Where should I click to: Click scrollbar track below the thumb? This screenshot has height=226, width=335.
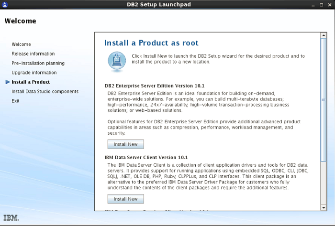[x=324, y=183]
